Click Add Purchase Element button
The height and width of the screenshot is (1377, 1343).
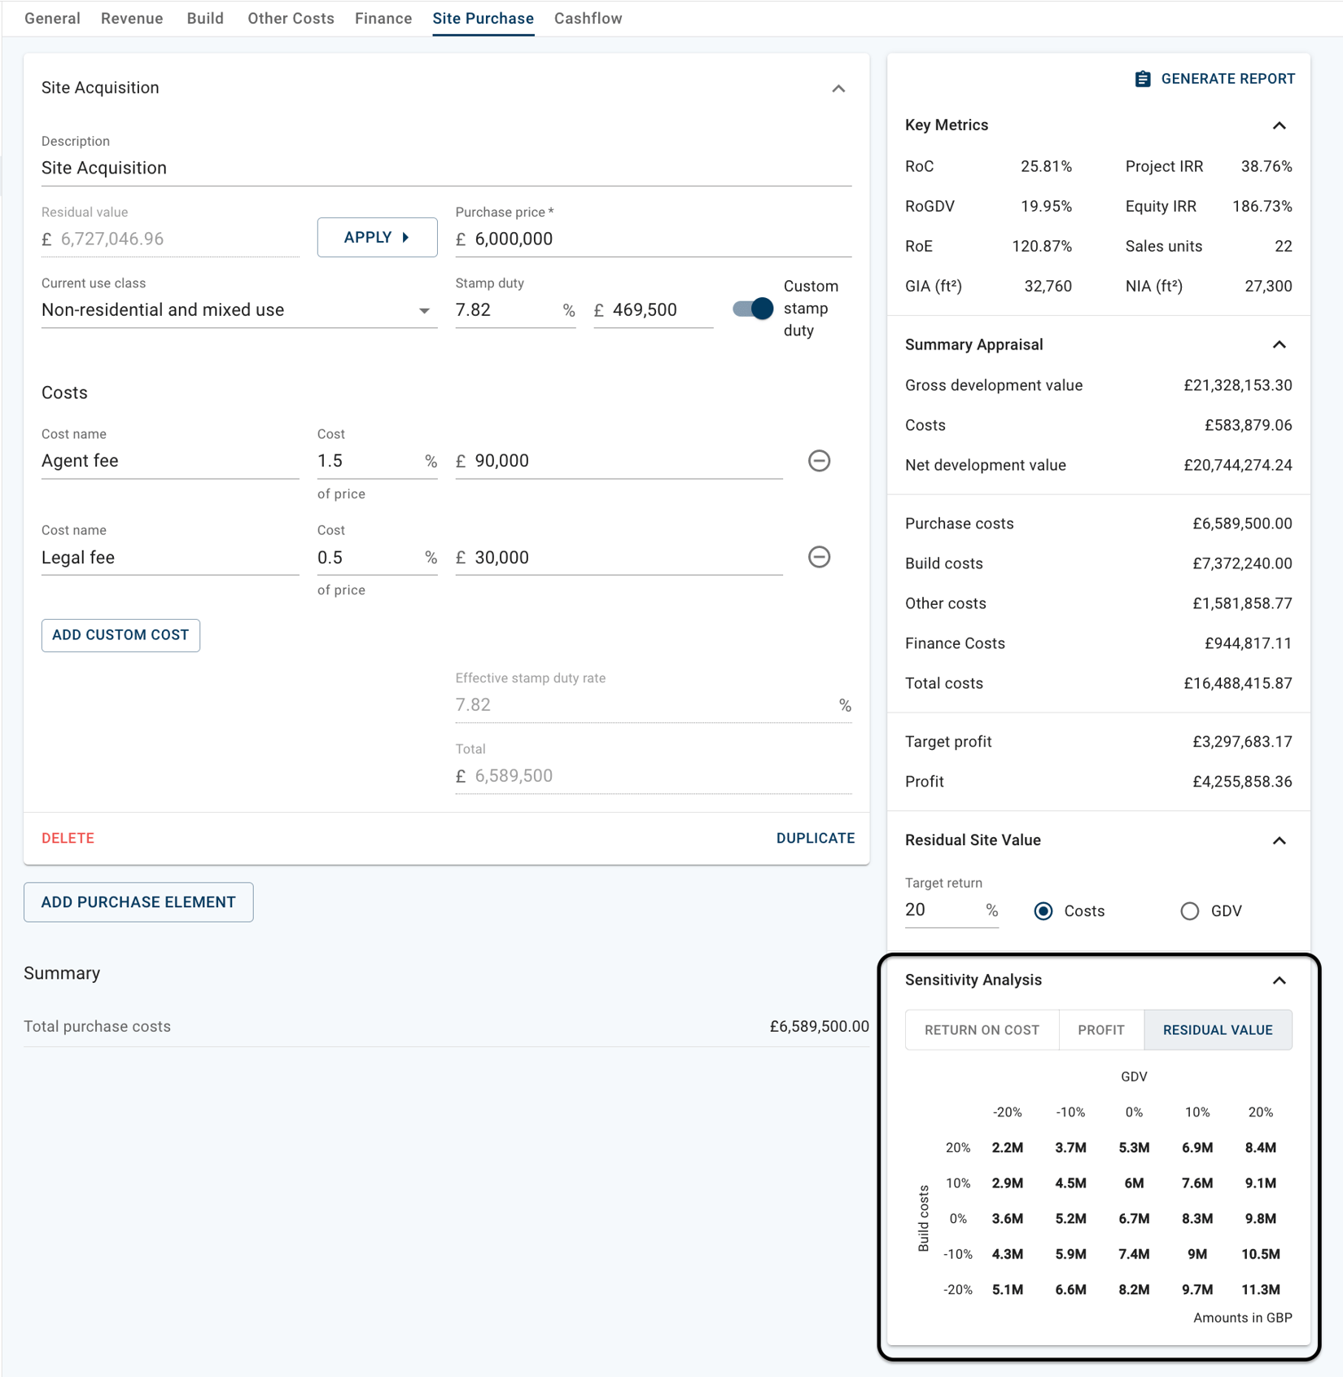pos(138,902)
